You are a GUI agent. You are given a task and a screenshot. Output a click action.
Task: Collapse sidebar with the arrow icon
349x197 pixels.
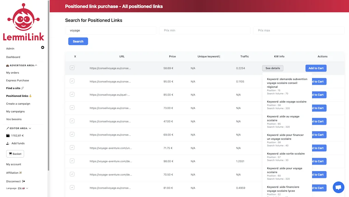pyautogui.click(x=43, y=47)
